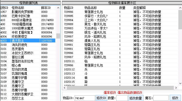Click horizontal scrollbar right arrow
Viewport: 182px width, 101px height.
[x=176, y=88]
